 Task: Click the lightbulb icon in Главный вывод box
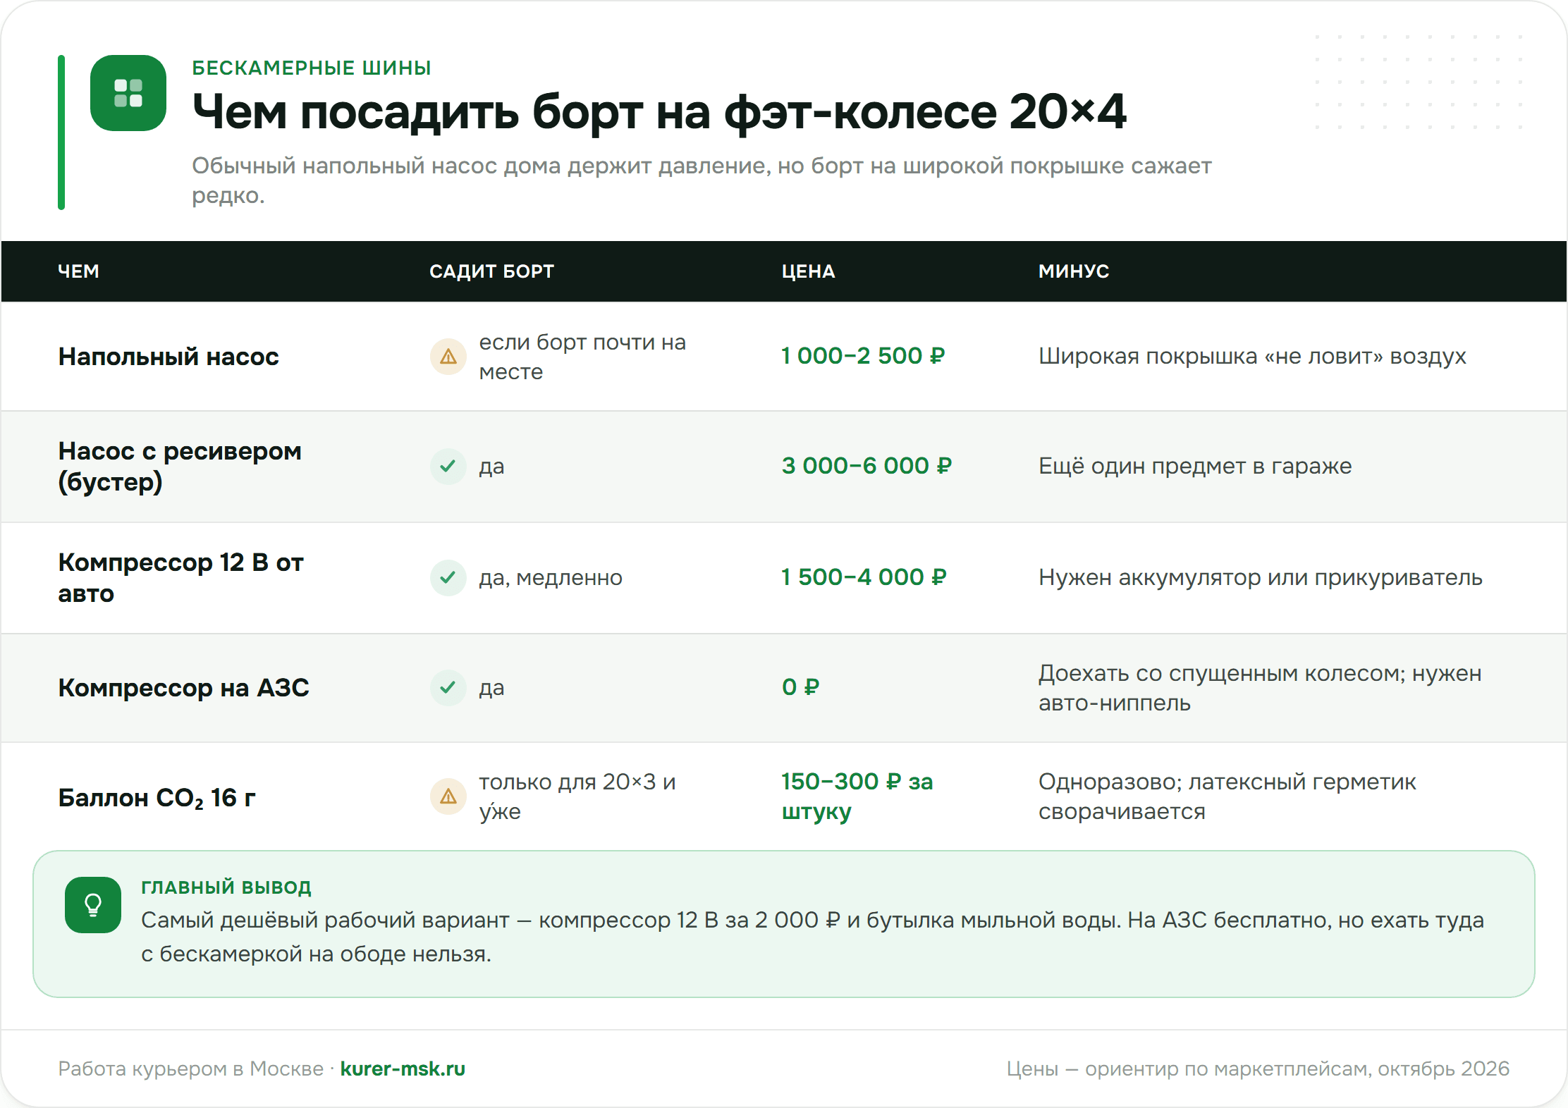click(93, 905)
